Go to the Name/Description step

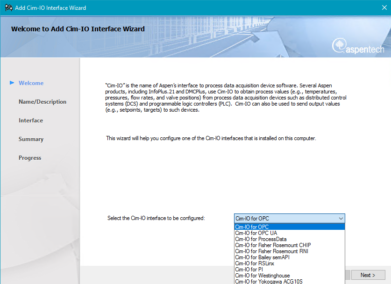(x=43, y=102)
